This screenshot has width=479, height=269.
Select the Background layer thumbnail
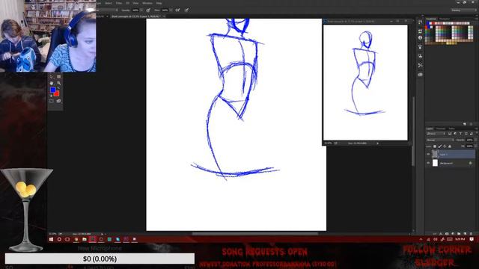(435, 163)
